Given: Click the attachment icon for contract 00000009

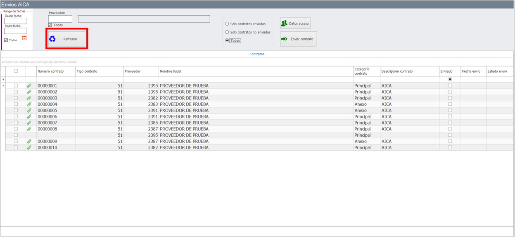Looking at the screenshot, I should point(29,141).
